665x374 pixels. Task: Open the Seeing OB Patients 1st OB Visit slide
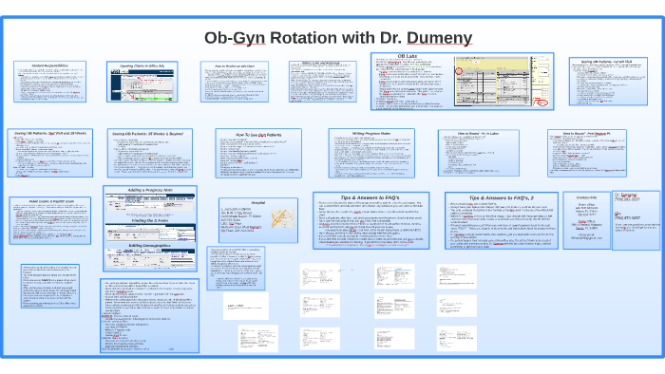[608, 82]
